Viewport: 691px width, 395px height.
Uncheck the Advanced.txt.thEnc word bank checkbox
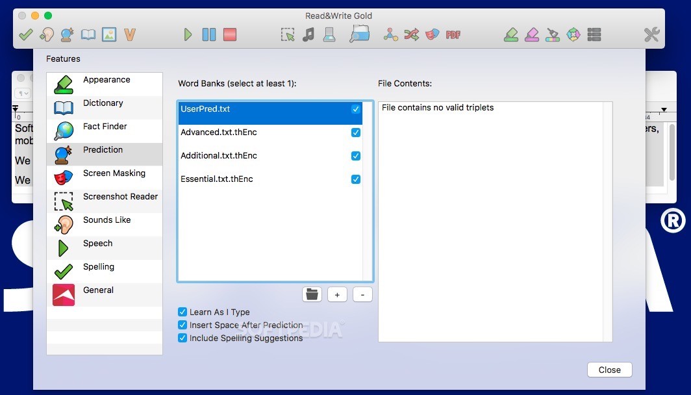(x=356, y=133)
